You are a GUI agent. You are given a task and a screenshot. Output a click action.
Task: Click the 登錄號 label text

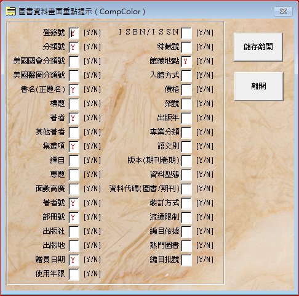tap(54, 33)
